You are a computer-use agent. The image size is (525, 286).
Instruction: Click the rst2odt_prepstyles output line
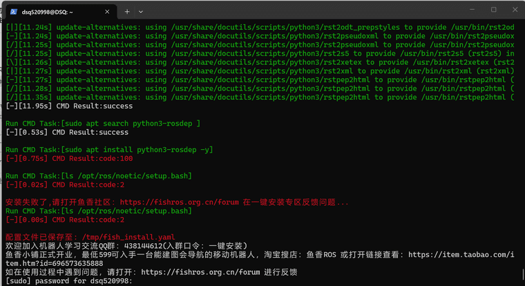coord(260,28)
